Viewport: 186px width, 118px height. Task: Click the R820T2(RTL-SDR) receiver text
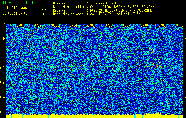click(121, 10)
